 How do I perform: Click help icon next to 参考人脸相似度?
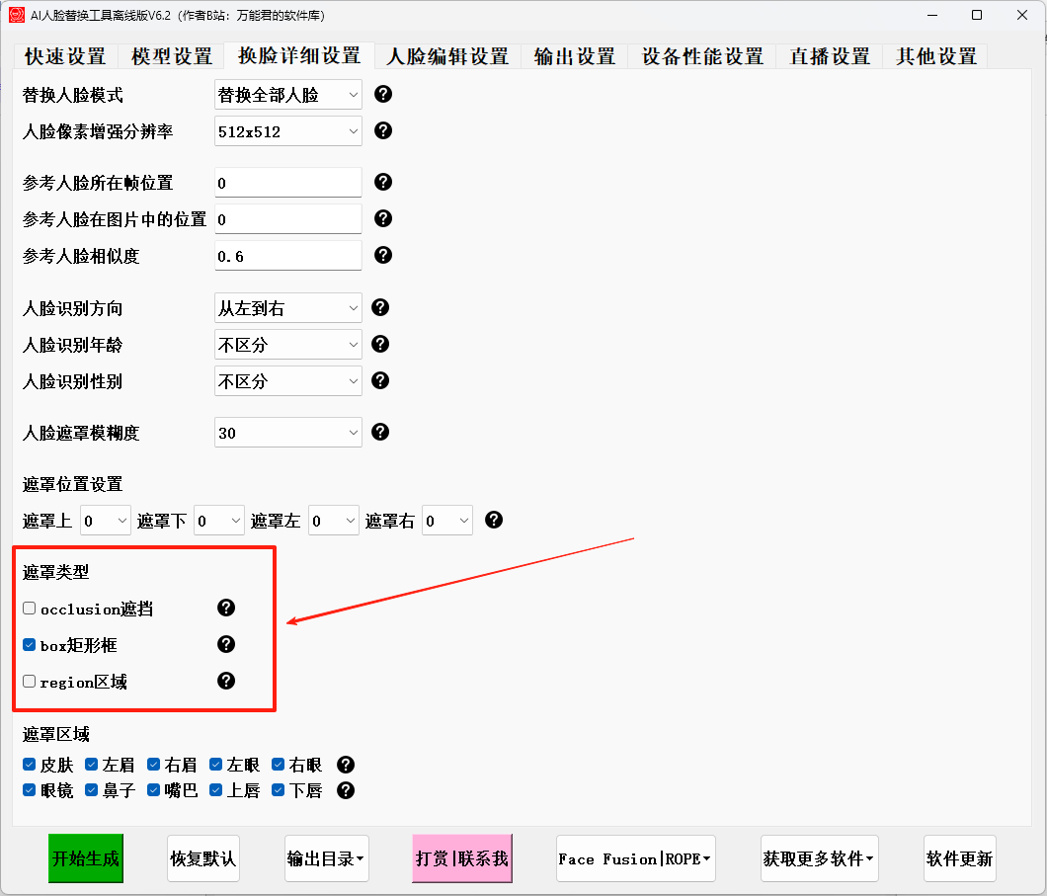(x=383, y=255)
